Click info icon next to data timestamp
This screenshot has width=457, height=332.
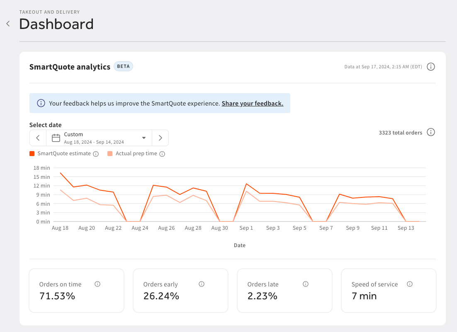431,67
